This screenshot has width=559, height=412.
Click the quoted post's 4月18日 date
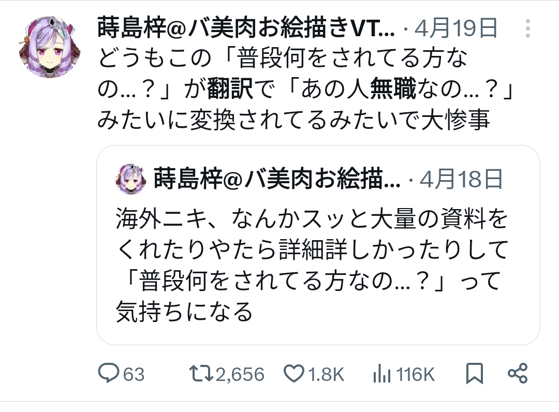(462, 179)
